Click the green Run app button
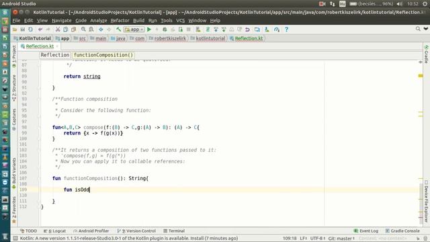This screenshot has height=242, width=430. (x=149, y=30)
